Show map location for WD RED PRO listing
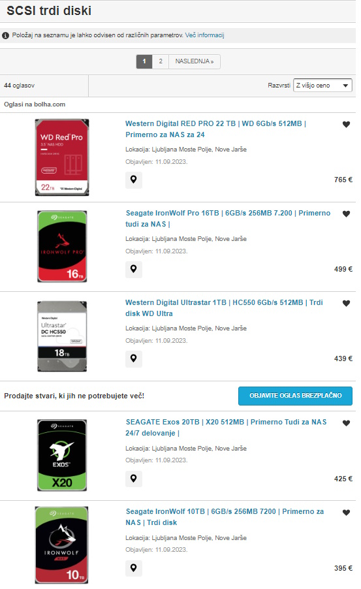 click(x=134, y=180)
